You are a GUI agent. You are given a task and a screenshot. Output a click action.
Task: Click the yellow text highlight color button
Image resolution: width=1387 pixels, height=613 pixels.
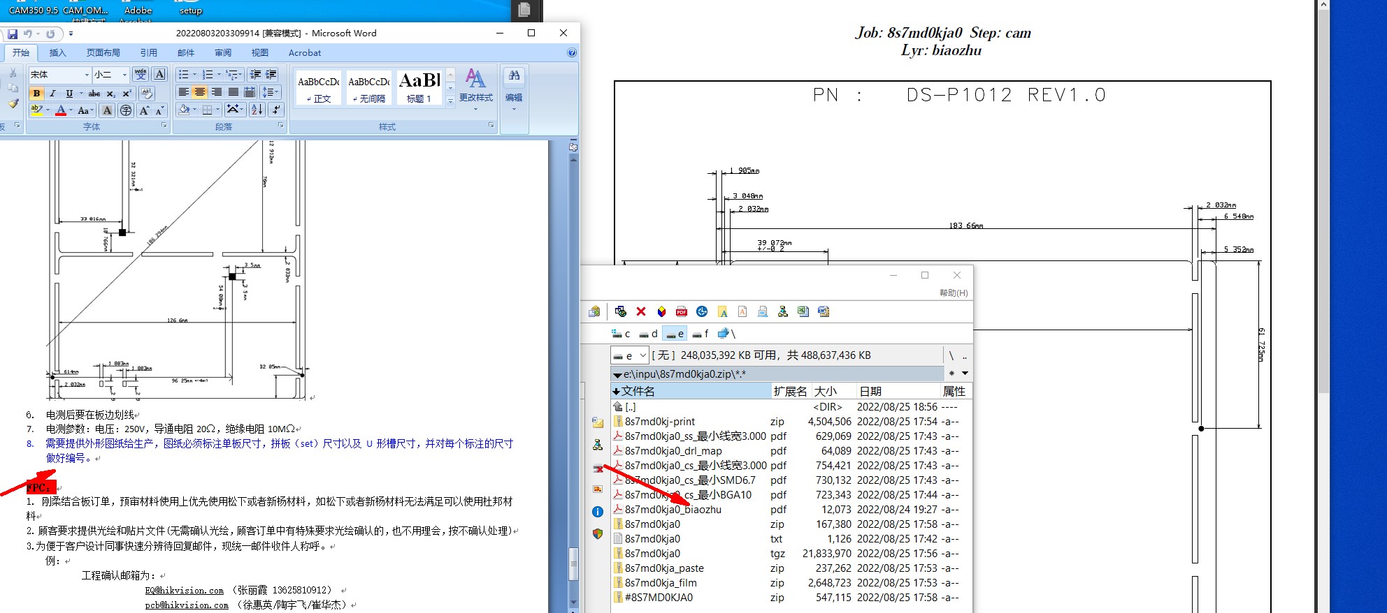37,110
